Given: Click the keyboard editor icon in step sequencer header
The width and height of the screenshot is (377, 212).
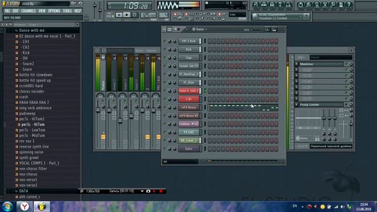Looking at the screenshot, I should [x=275, y=29].
